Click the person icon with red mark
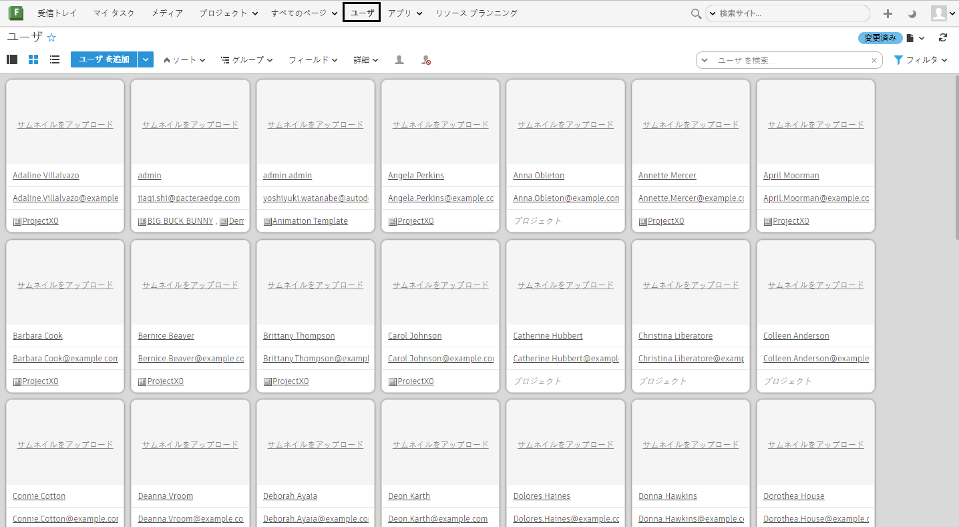 [425, 60]
